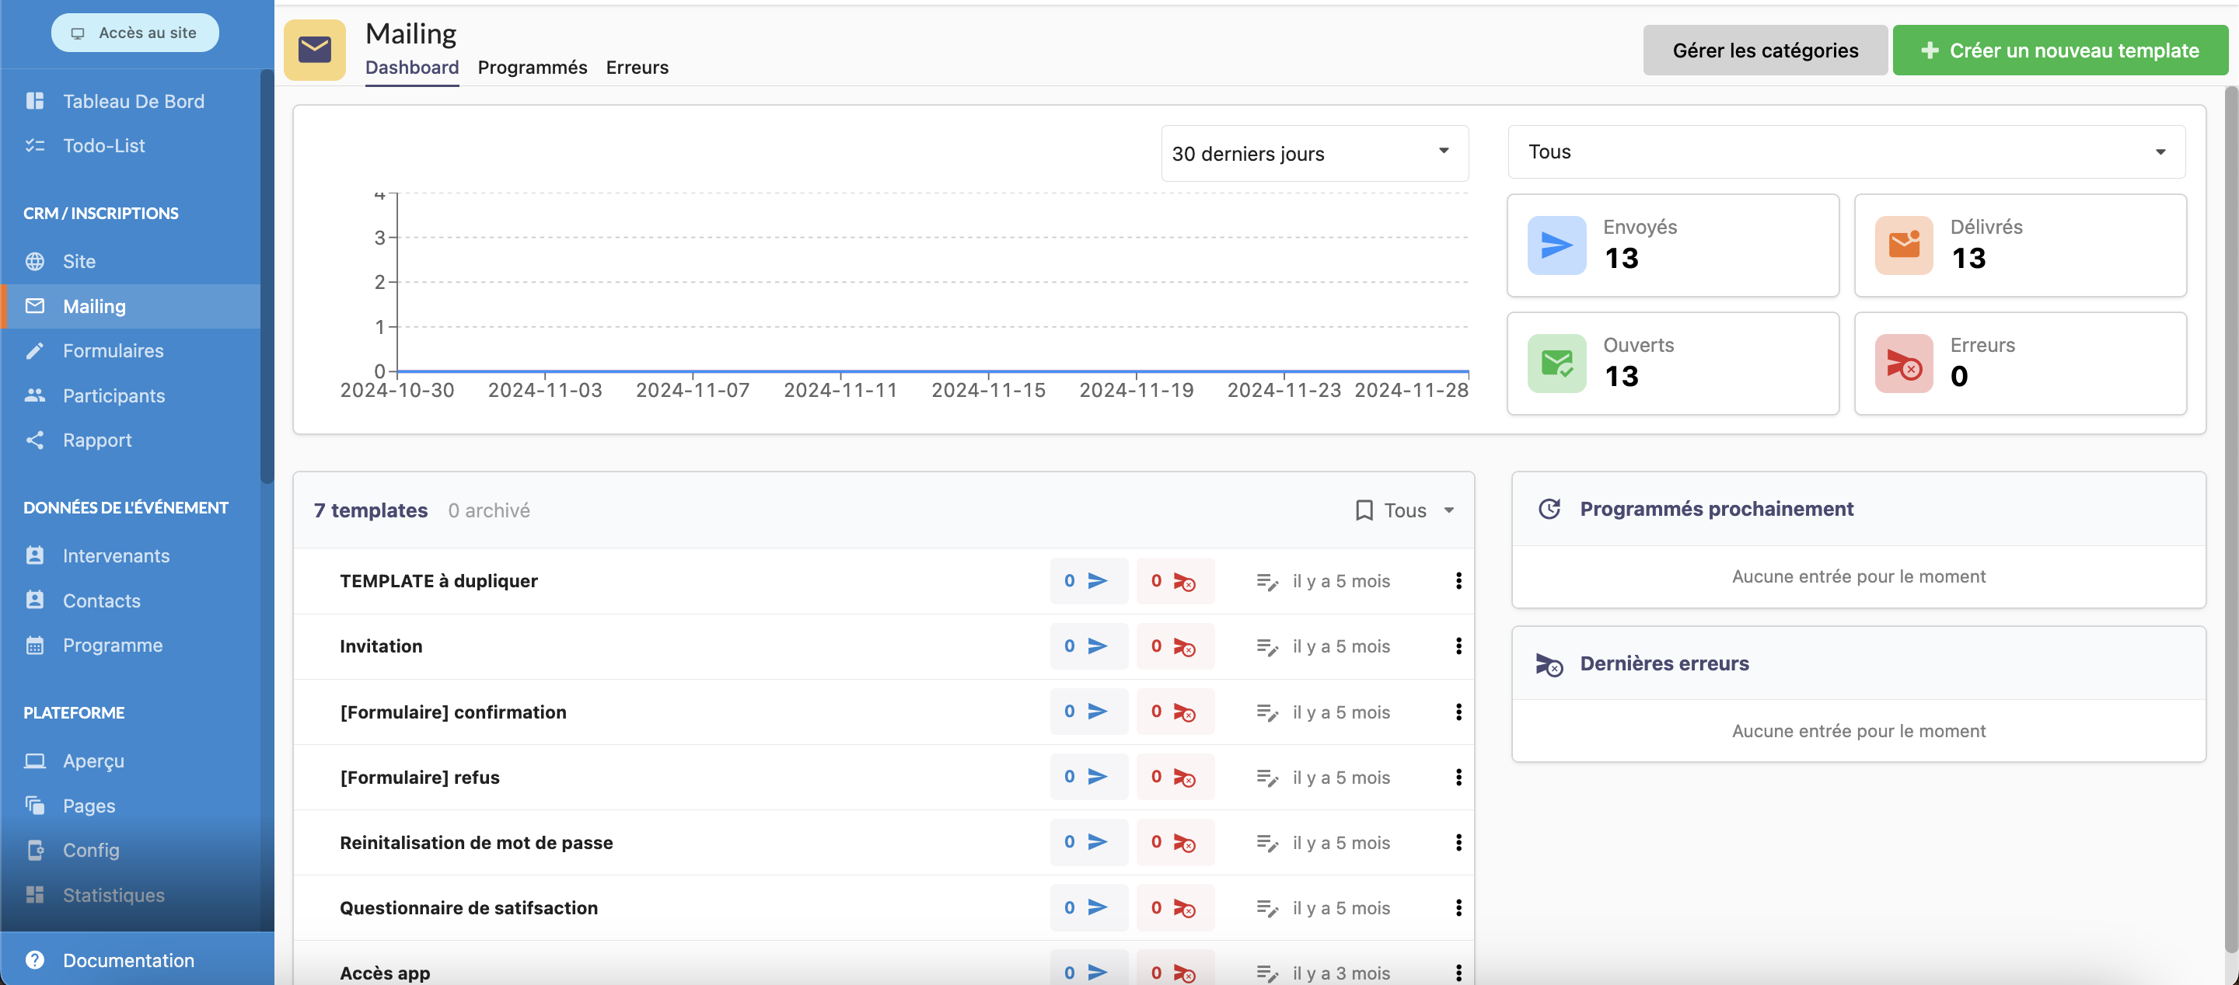Open the Tous category dropdown above stats

pos(1846,152)
